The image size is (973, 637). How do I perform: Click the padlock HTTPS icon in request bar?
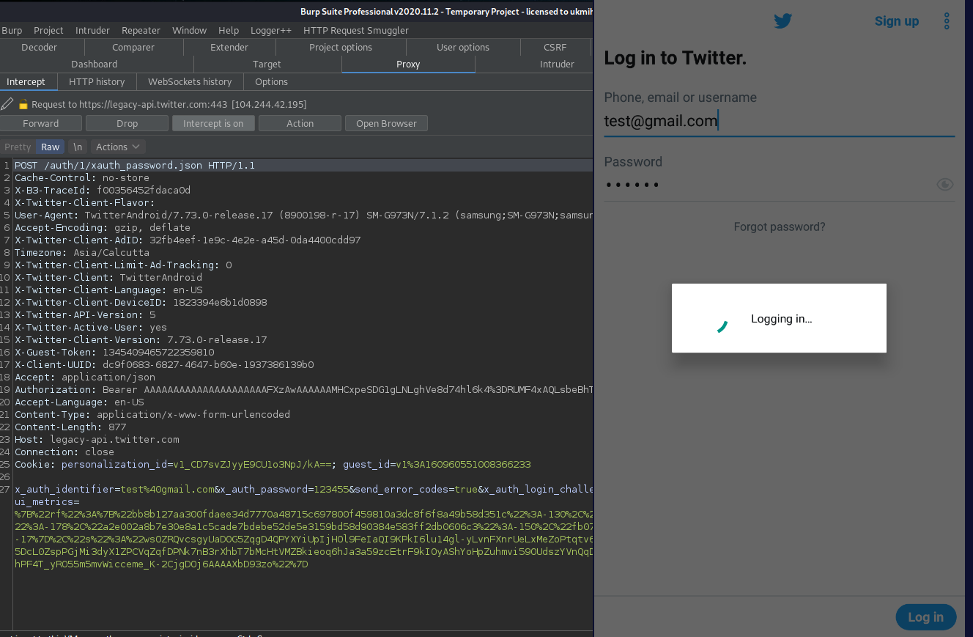(23, 104)
